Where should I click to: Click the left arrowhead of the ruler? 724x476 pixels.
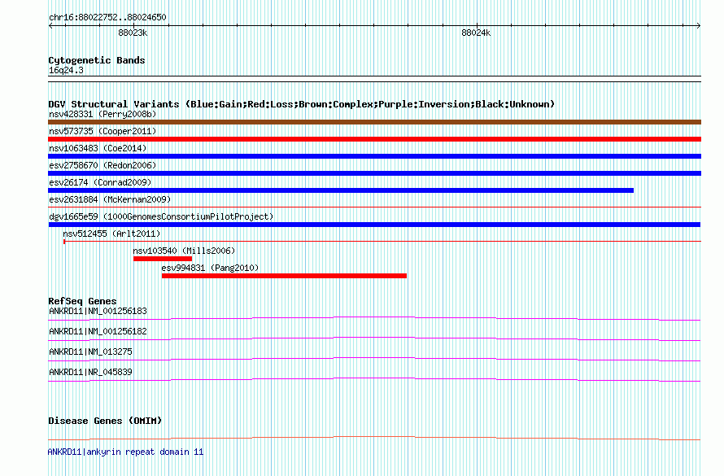click(50, 25)
